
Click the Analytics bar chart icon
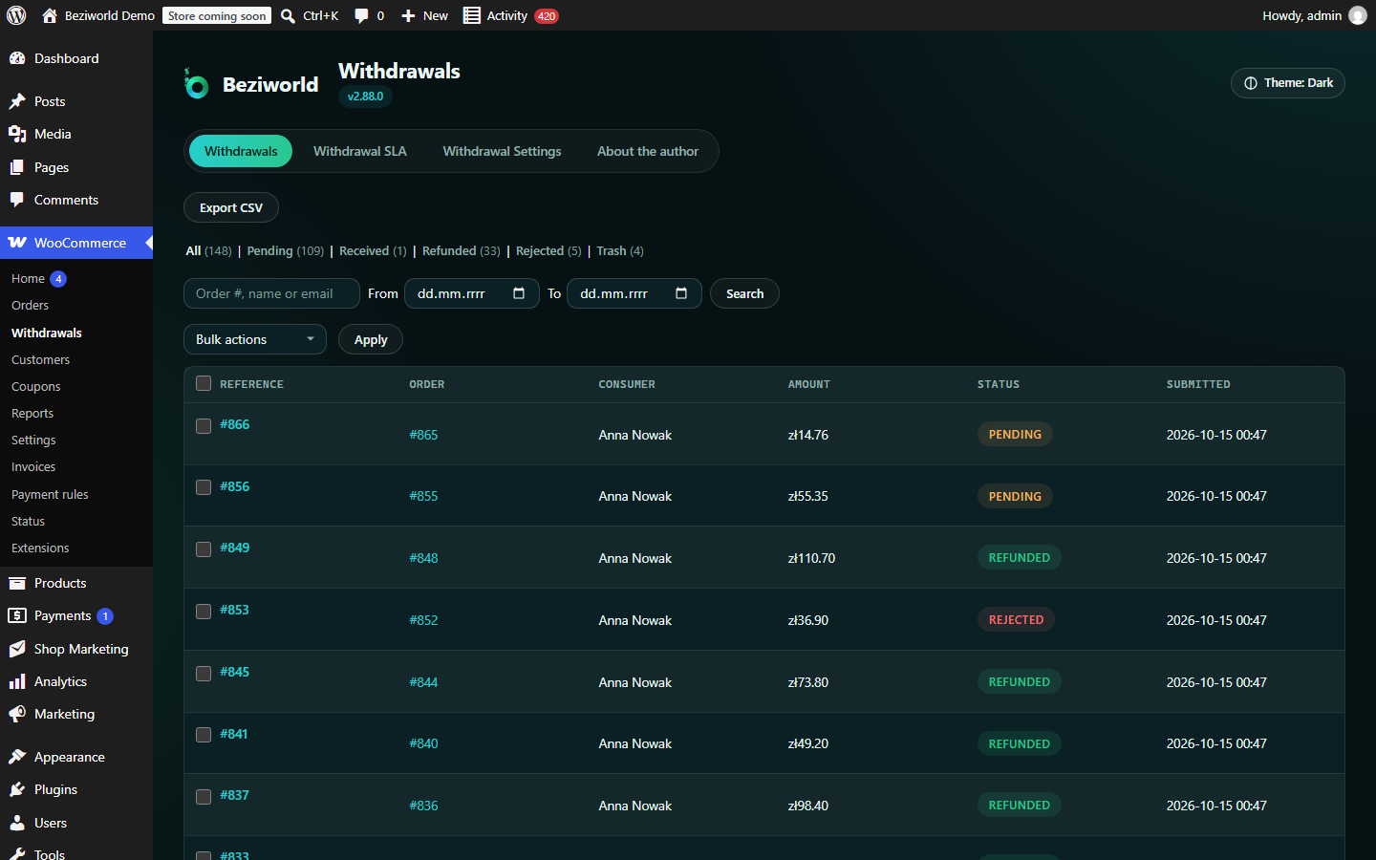17,681
